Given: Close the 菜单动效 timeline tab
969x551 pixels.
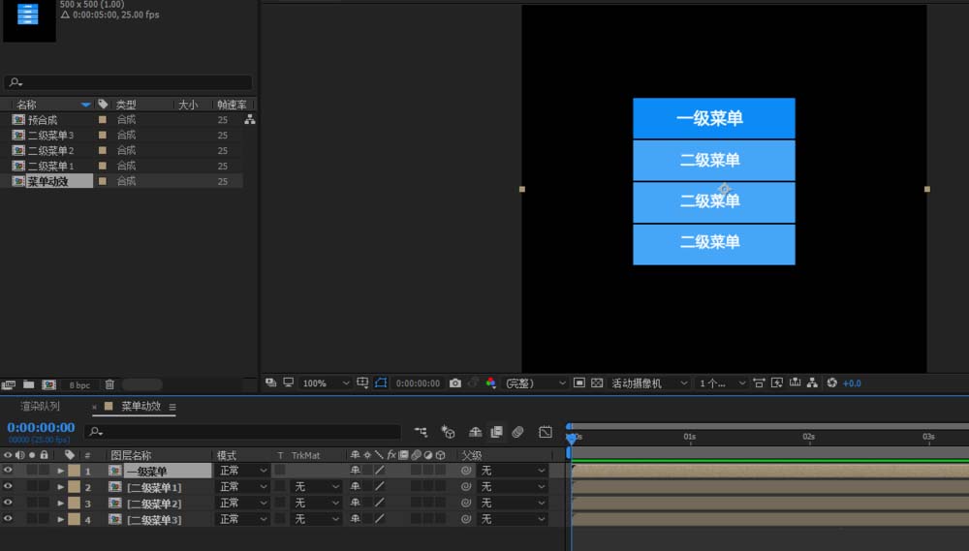Looking at the screenshot, I should click(94, 407).
